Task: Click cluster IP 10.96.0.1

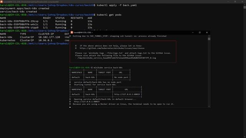Action: (x=45, y=40)
